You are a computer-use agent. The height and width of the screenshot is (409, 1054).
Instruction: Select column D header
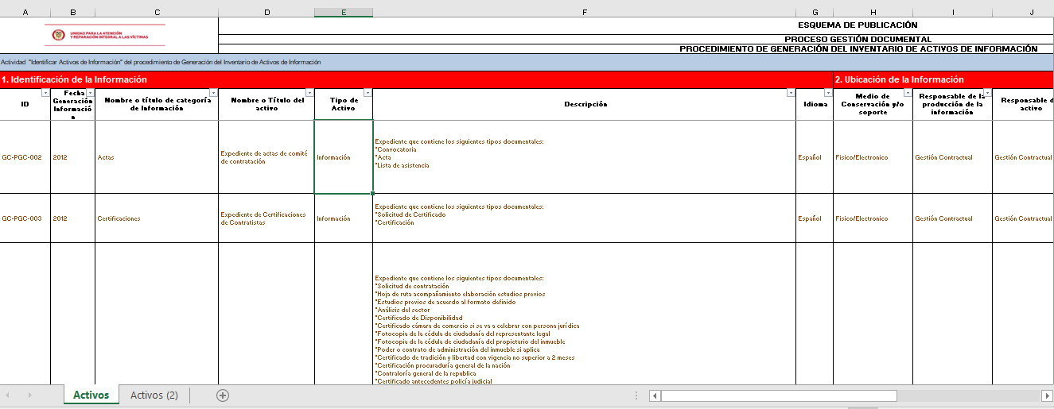point(266,12)
